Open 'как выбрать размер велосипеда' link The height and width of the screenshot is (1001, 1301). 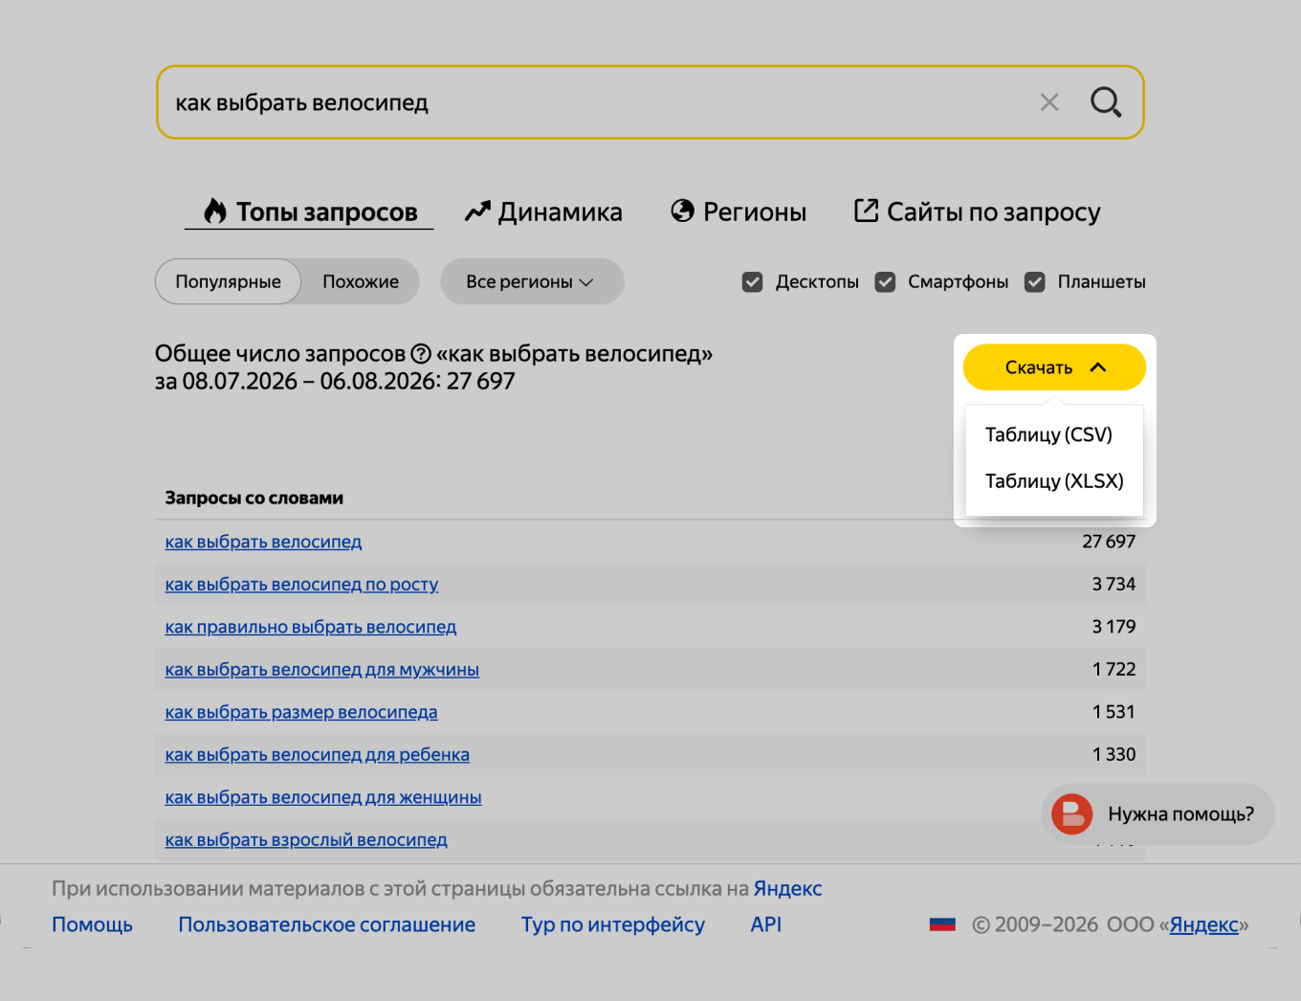(301, 712)
